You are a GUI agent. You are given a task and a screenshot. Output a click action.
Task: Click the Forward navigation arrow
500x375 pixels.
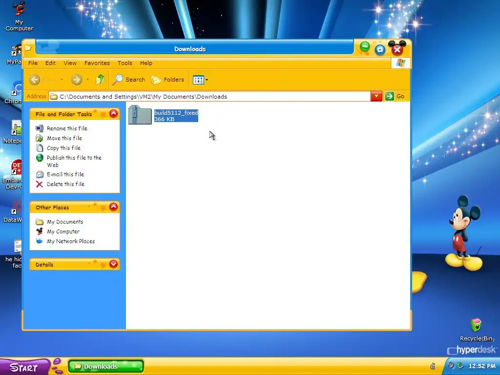point(77,80)
